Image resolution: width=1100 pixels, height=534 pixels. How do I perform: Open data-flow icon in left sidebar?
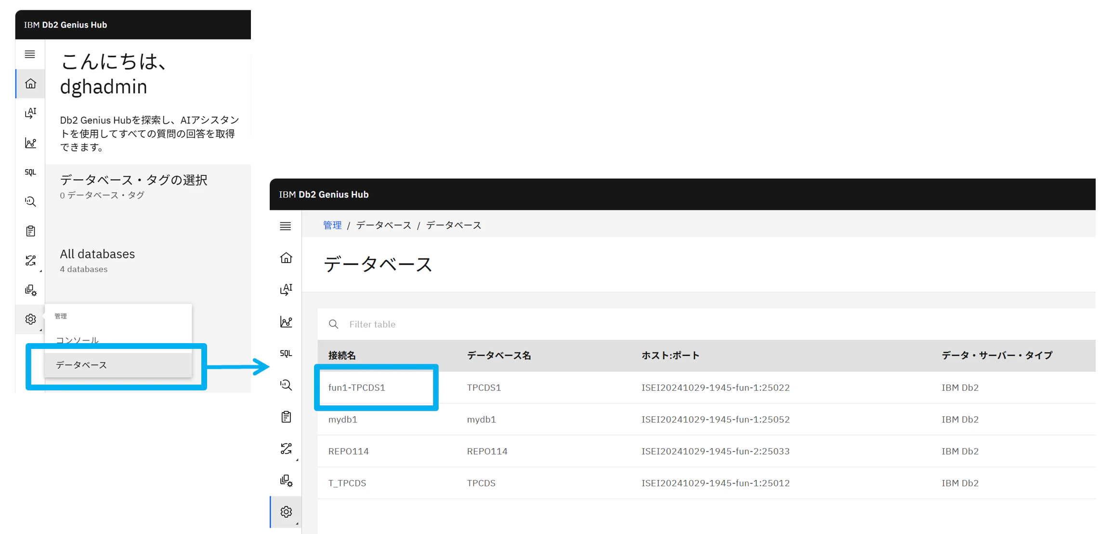[x=30, y=261]
